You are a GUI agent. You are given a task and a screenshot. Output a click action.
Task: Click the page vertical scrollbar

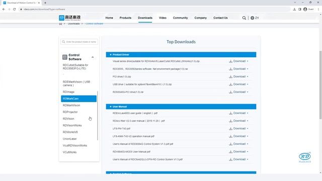(320, 84)
